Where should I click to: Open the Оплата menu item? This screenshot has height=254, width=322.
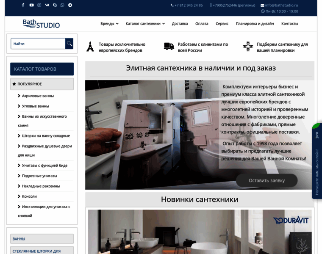coord(202,24)
